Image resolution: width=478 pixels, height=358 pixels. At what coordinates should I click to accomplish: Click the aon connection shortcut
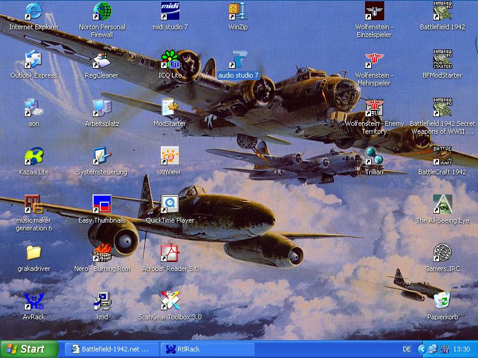pos(33,108)
